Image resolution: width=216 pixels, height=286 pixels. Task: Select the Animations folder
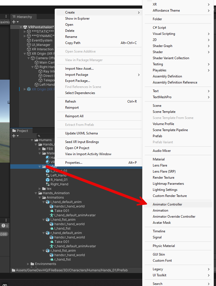coord(55,197)
